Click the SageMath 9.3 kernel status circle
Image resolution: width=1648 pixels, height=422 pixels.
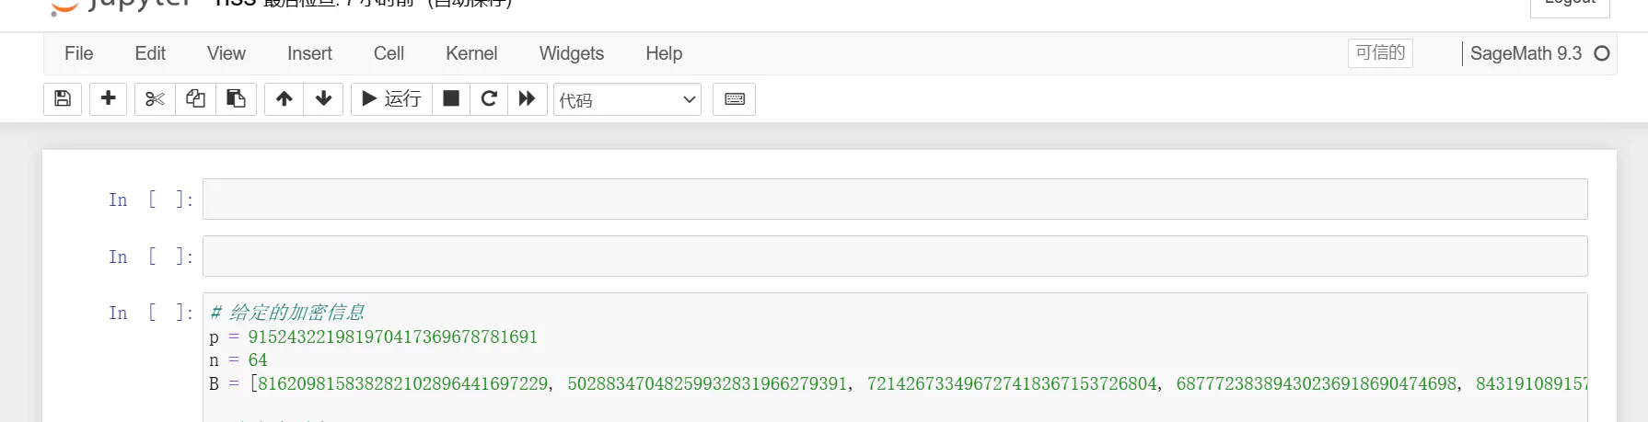click(x=1602, y=53)
